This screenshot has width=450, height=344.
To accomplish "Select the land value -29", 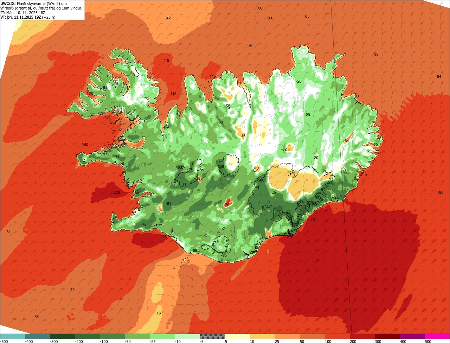I will point(307,115).
